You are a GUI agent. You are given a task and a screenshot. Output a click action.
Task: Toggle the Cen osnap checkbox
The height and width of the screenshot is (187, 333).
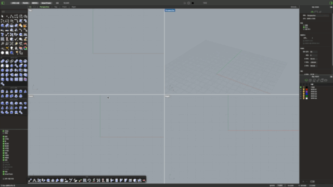point(4,146)
